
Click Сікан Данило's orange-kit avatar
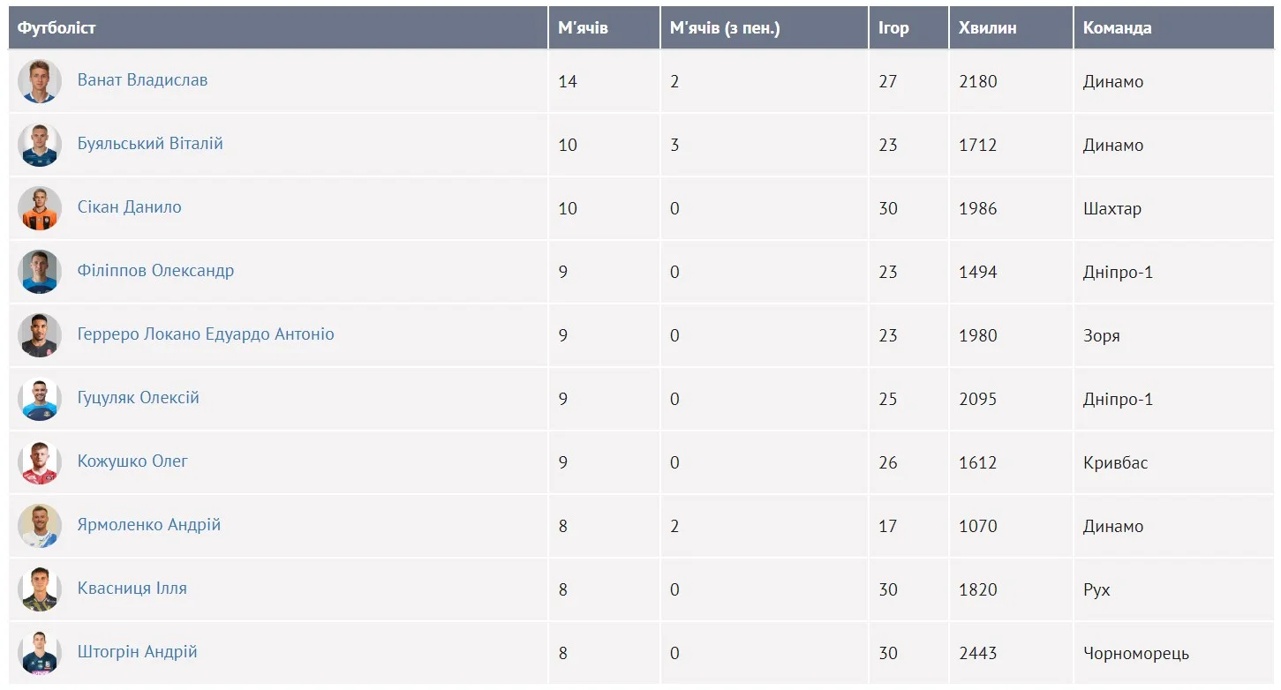click(x=39, y=208)
